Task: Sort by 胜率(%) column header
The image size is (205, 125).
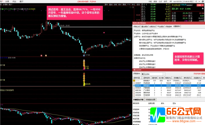Action: (x=168, y=78)
